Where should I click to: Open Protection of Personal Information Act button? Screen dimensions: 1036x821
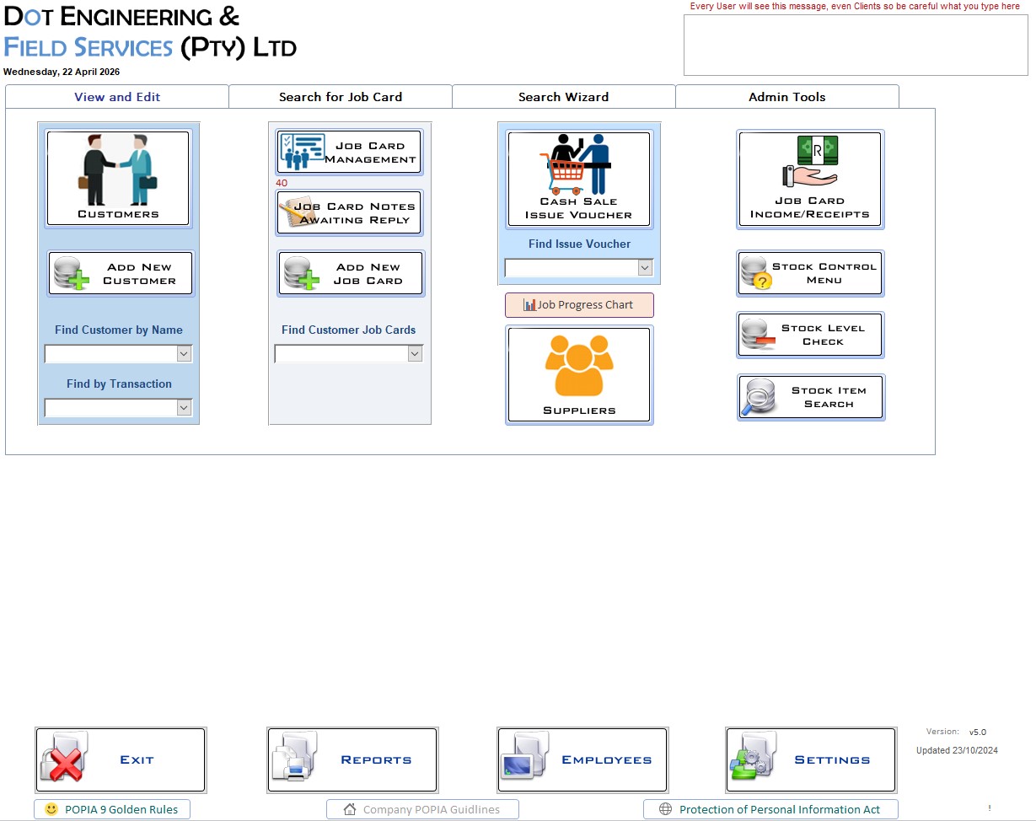click(770, 809)
